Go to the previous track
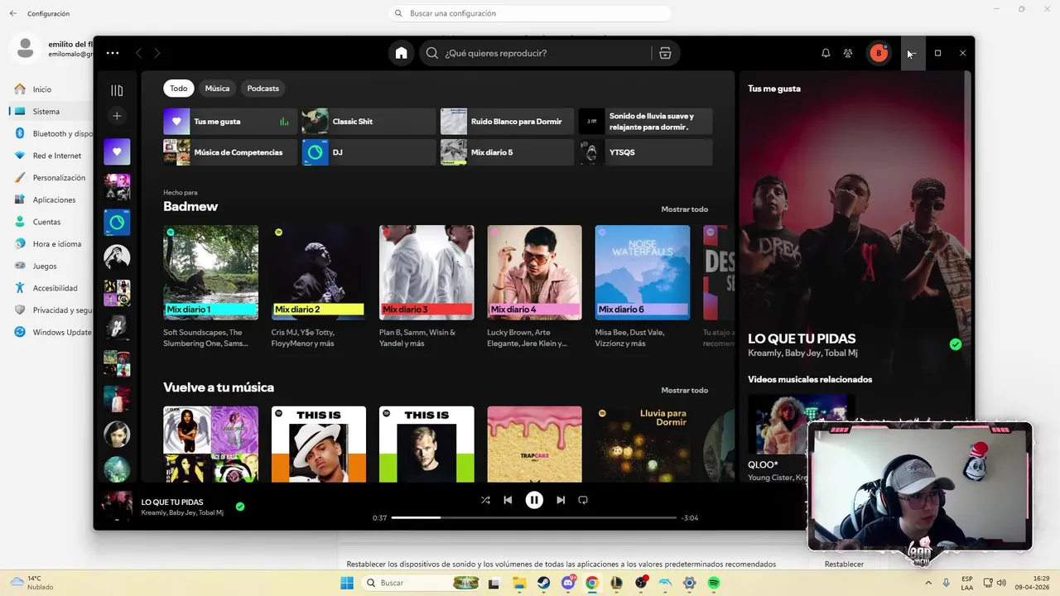Viewport: 1060px width, 596px height. pos(508,500)
